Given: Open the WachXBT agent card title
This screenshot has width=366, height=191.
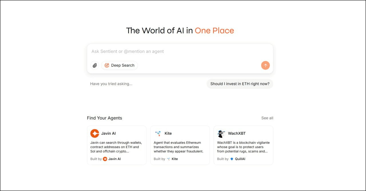Looking at the screenshot, I should coord(237,134).
